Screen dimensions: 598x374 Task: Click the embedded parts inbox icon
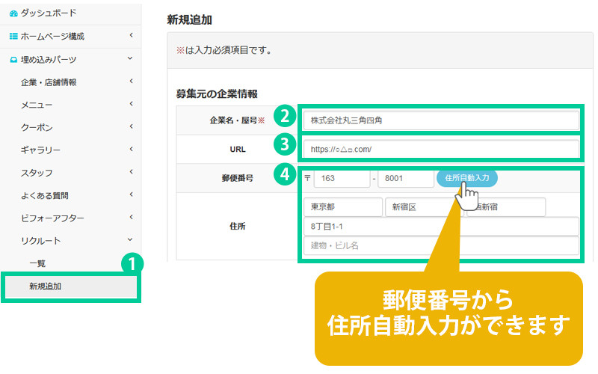tap(13, 59)
